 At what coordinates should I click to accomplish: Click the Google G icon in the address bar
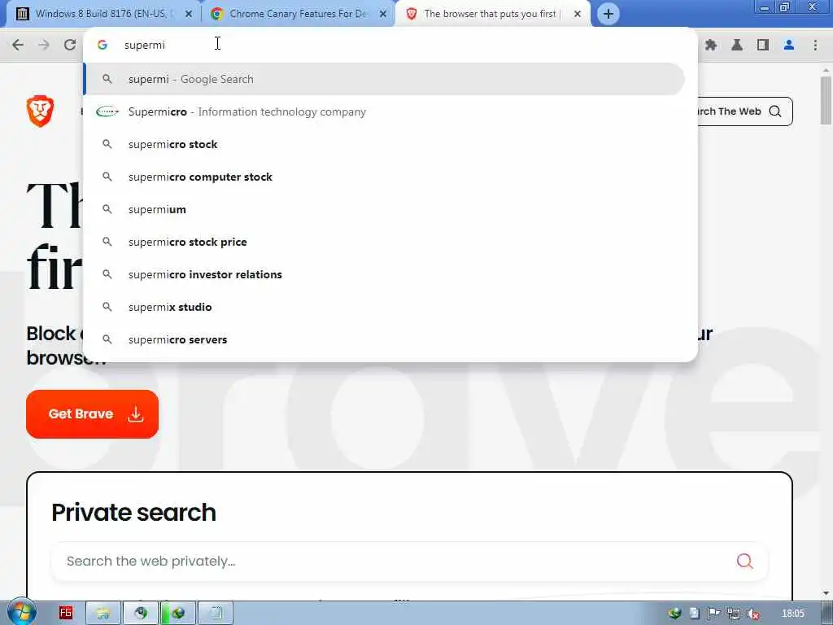tap(102, 46)
